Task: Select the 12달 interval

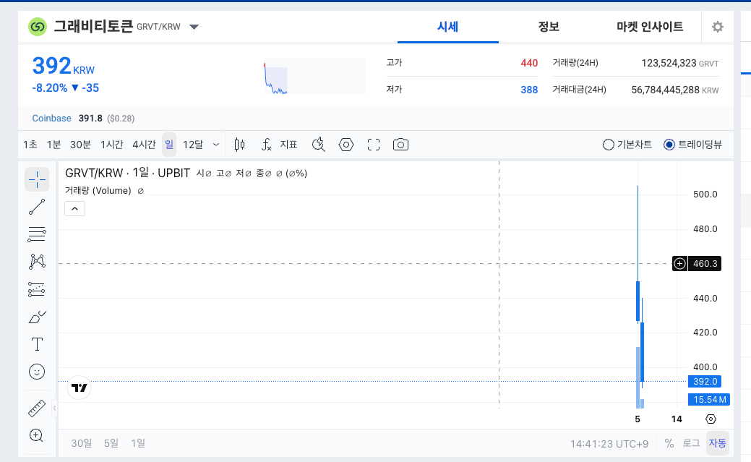Action: point(193,145)
